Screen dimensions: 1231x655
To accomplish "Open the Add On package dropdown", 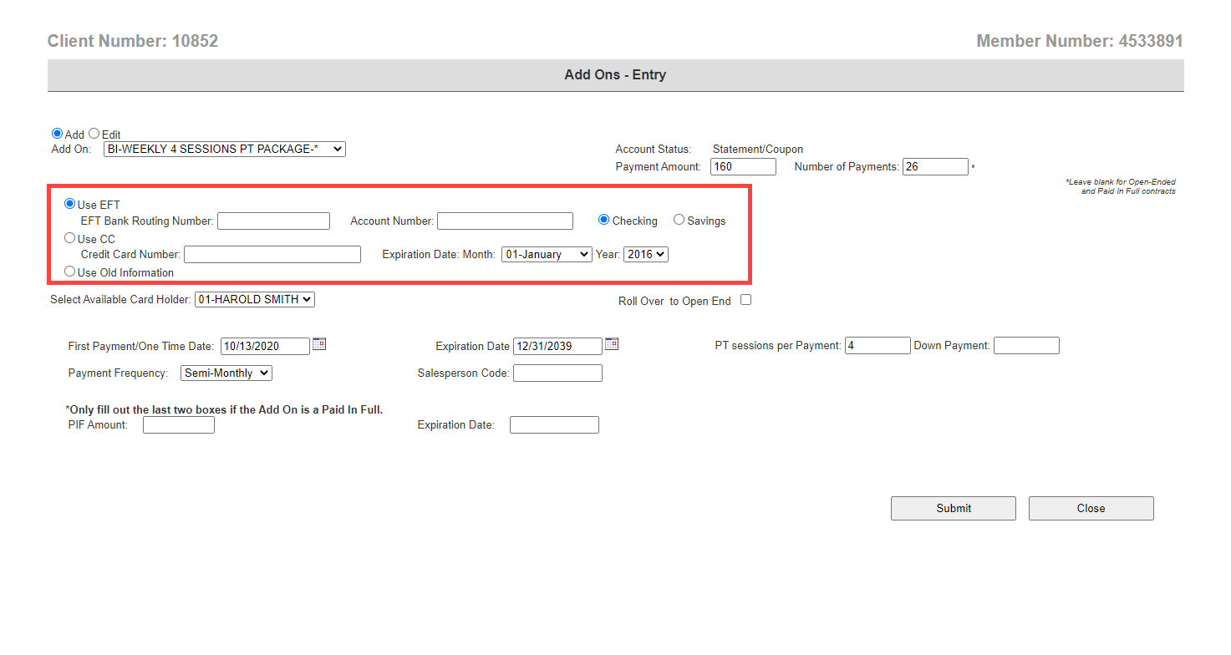I will [x=225, y=149].
